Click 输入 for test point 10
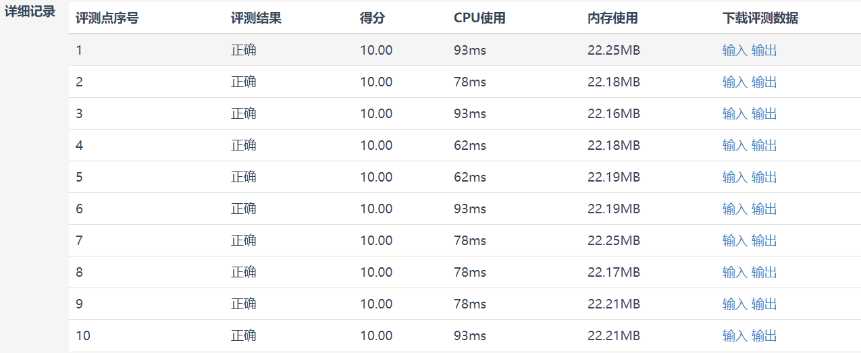The height and width of the screenshot is (353, 861). click(735, 336)
